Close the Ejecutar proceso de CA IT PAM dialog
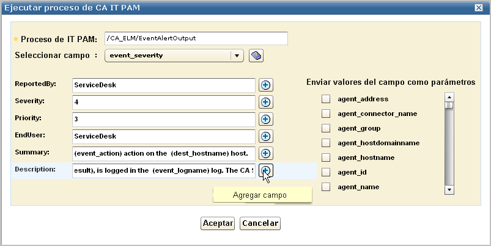This screenshot has width=491, height=246. pos(479,7)
